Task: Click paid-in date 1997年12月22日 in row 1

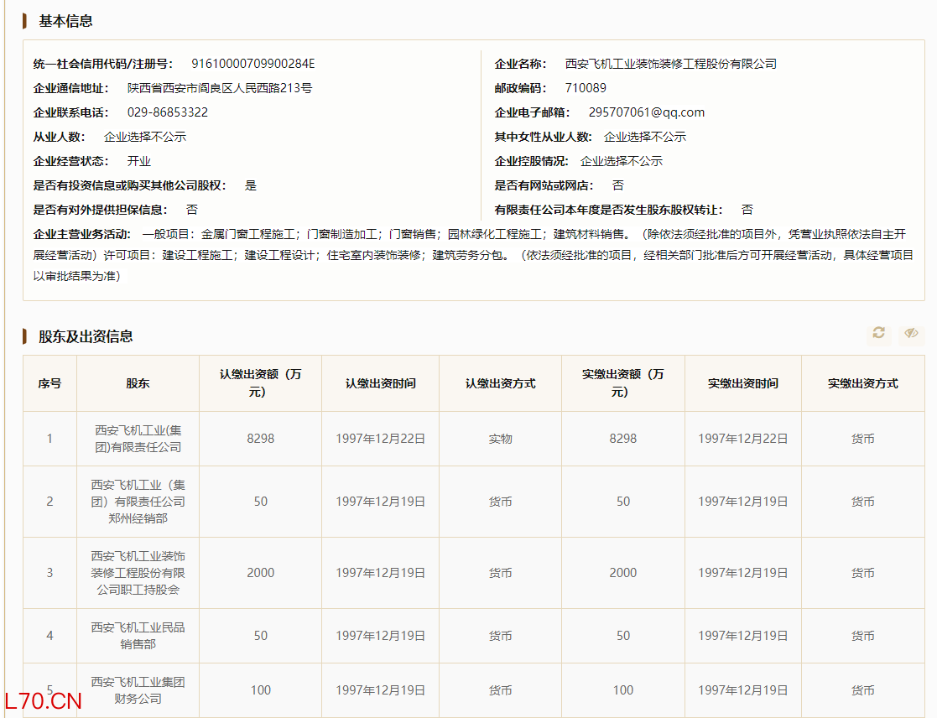Action: (742, 439)
